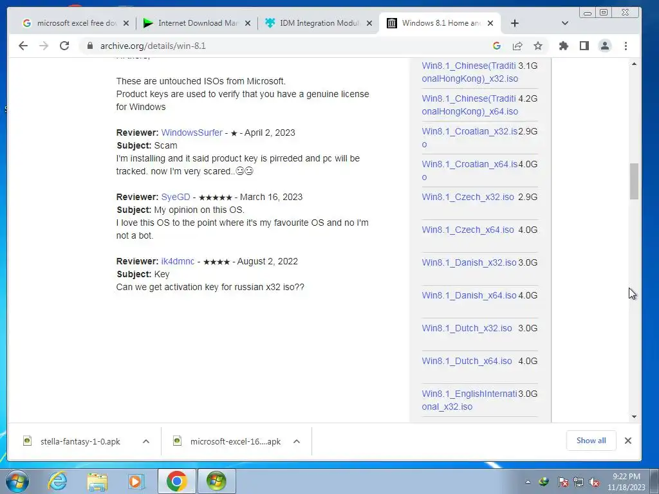Download Win8.1_Czech_x64.iso
Screen dimensions: 659x494
coord(468,230)
